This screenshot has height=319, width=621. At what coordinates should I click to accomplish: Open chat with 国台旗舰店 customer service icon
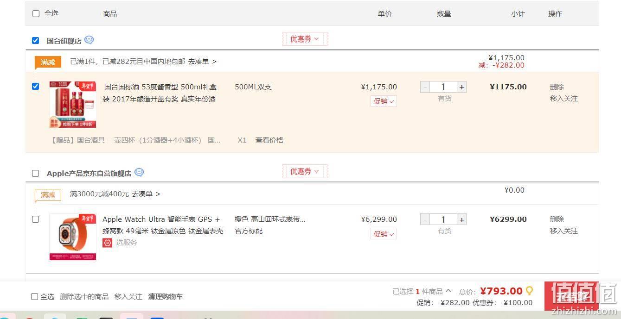tap(89, 40)
